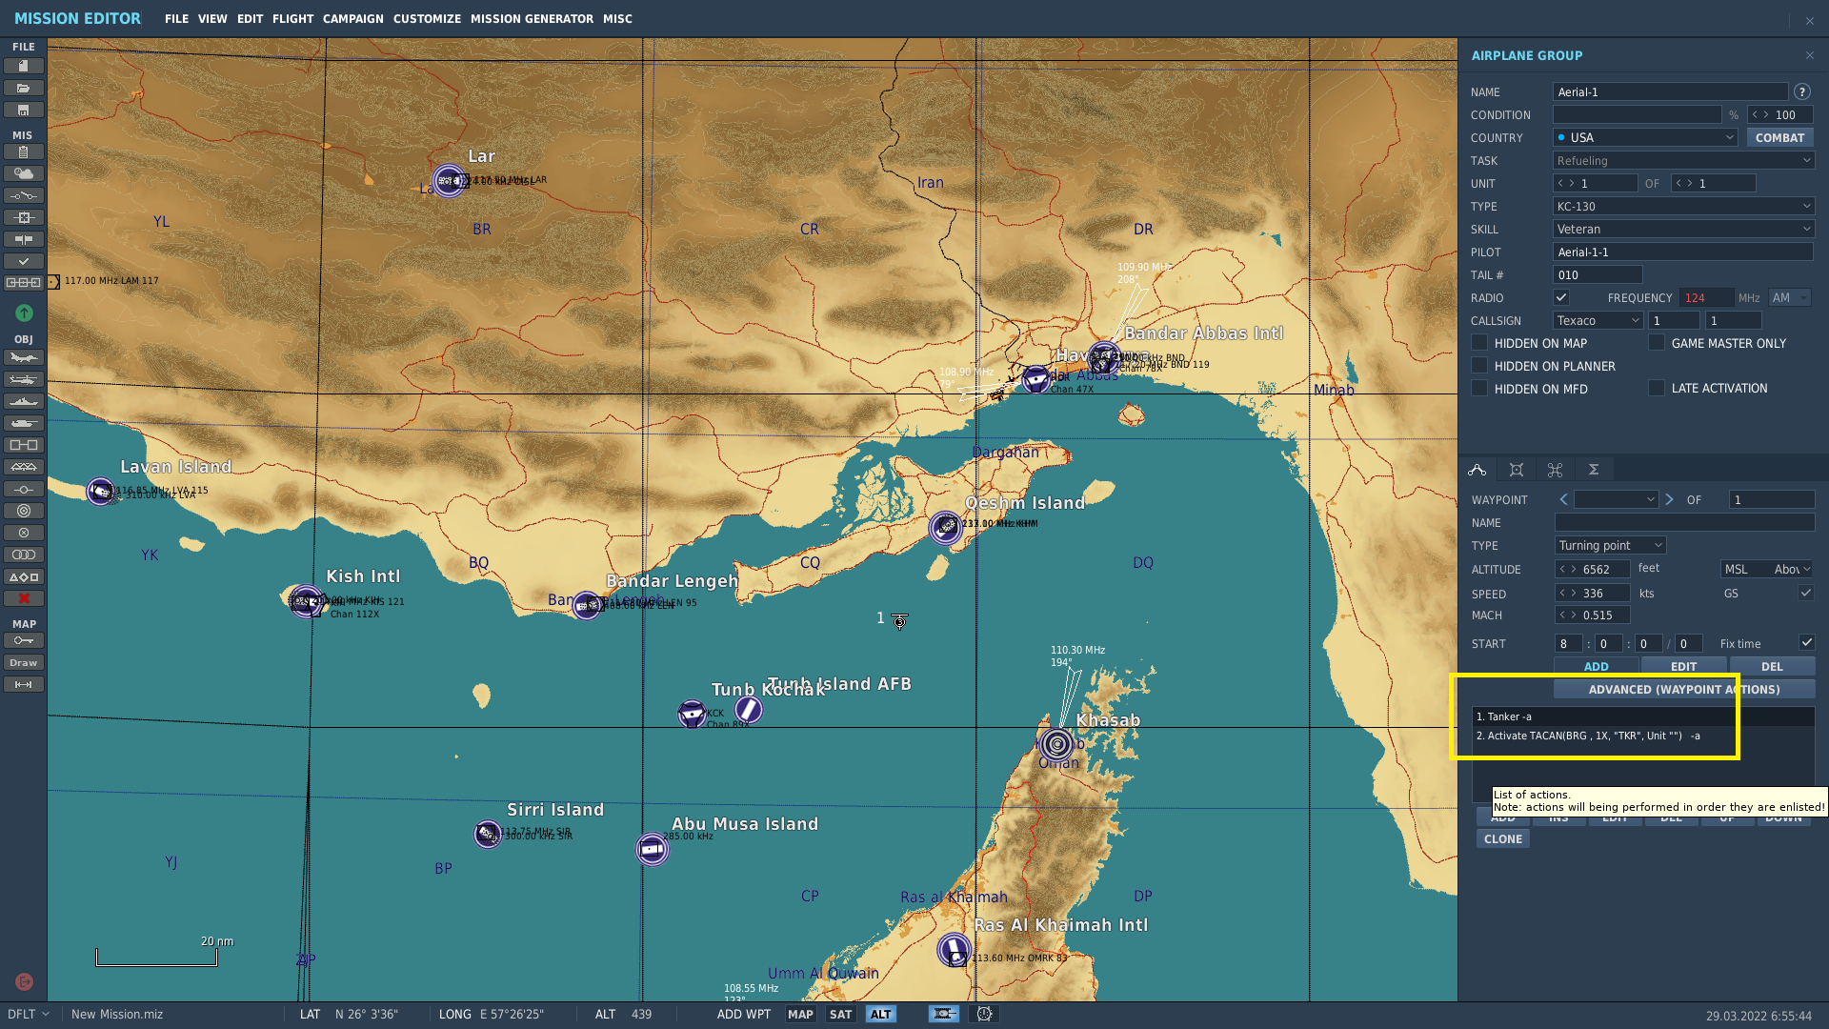The width and height of the screenshot is (1829, 1029).
Task: Open the FLIGHT menu
Action: click(292, 18)
